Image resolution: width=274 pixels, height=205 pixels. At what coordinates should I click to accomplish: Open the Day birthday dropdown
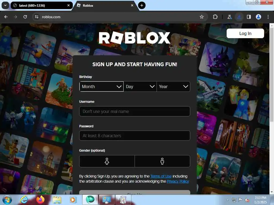pyautogui.click(x=140, y=86)
